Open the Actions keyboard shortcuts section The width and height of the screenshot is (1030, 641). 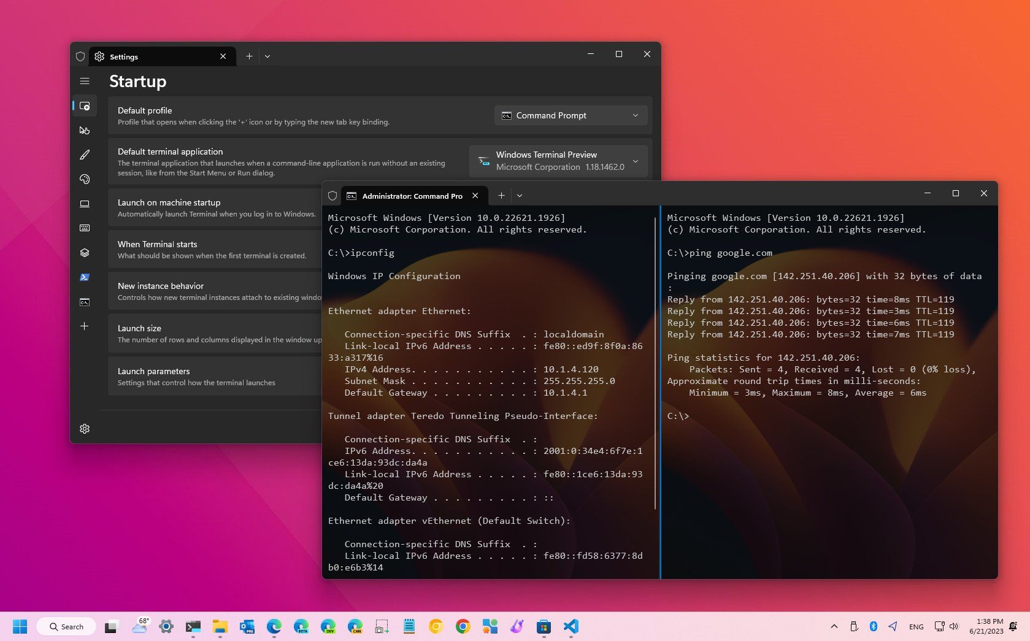tap(85, 228)
